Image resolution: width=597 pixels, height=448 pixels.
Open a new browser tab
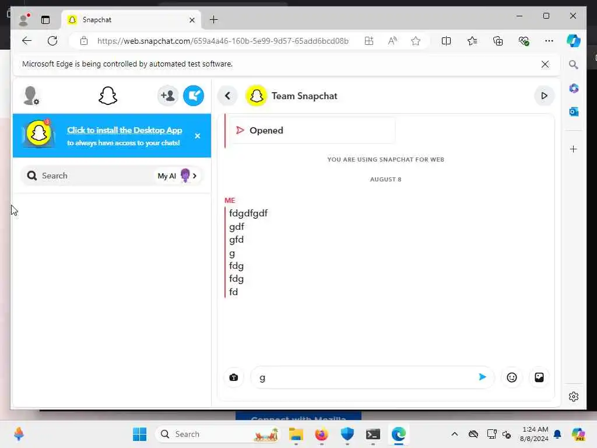[213, 19]
